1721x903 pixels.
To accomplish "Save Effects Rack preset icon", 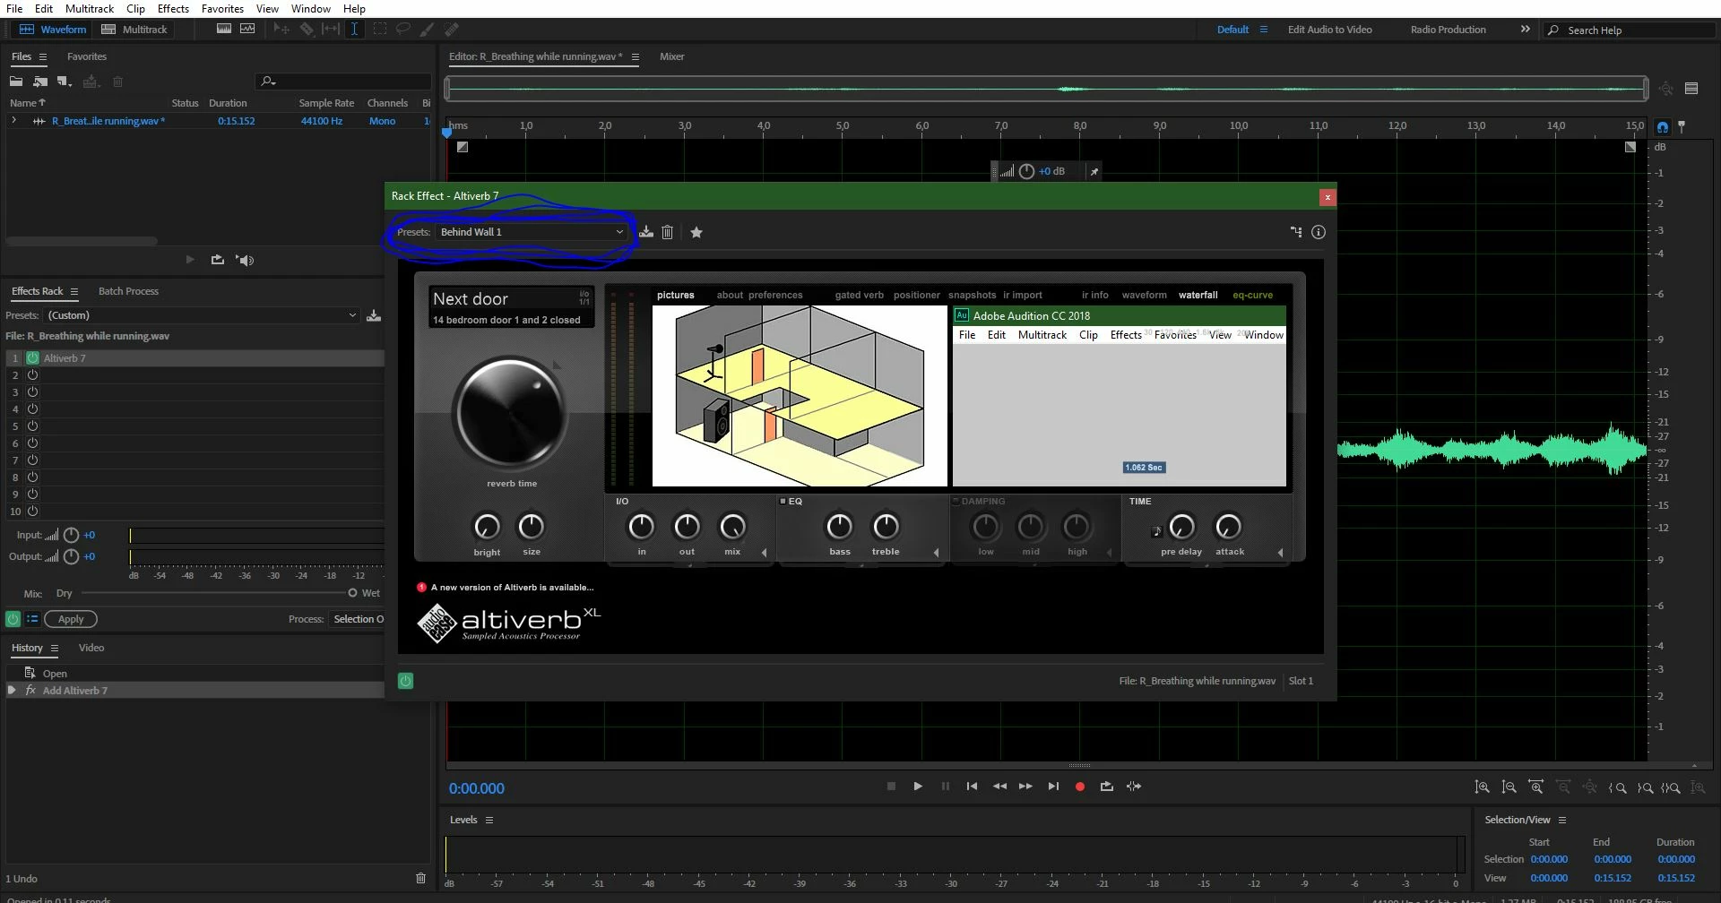I will click(x=374, y=315).
